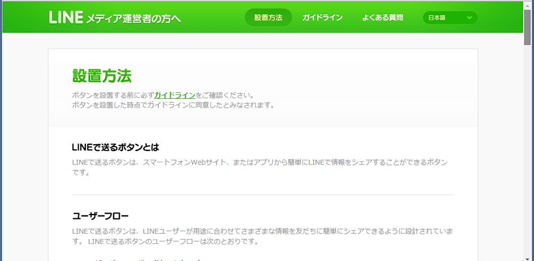Click the LINE logo in the header
534x261 pixels.
click(x=66, y=18)
